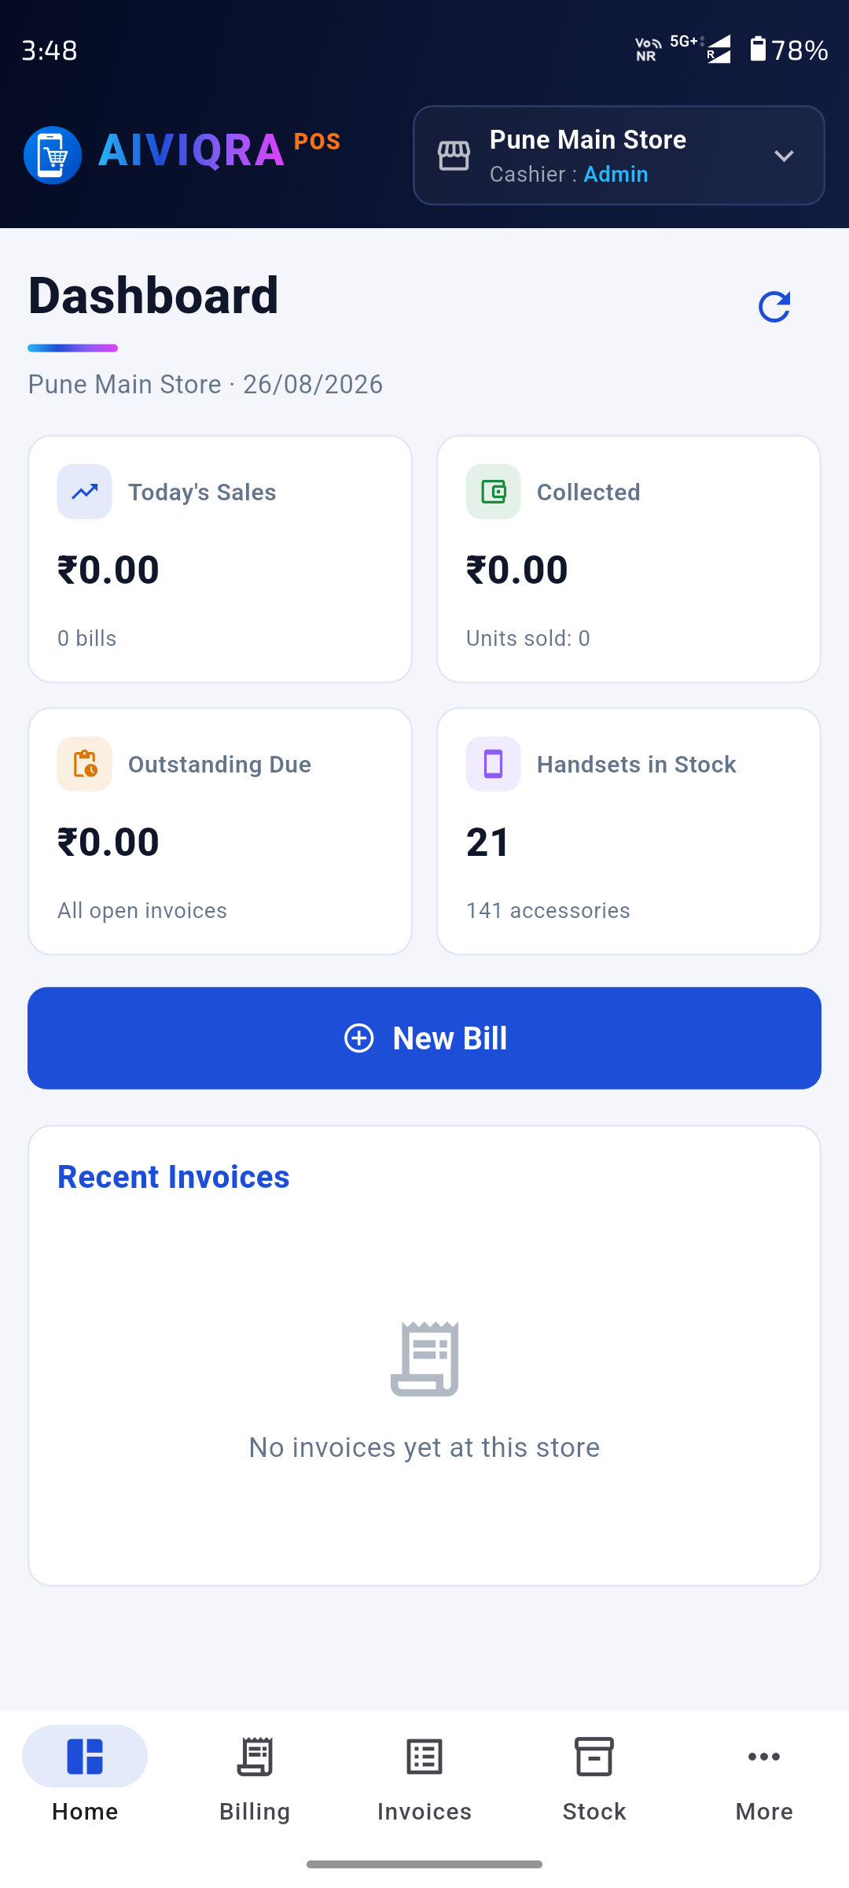The width and height of the screenshot is (849, 1888).
Task: Tap the AIVIQRA shopping cart logo icon
Action: tap(53, 155)
